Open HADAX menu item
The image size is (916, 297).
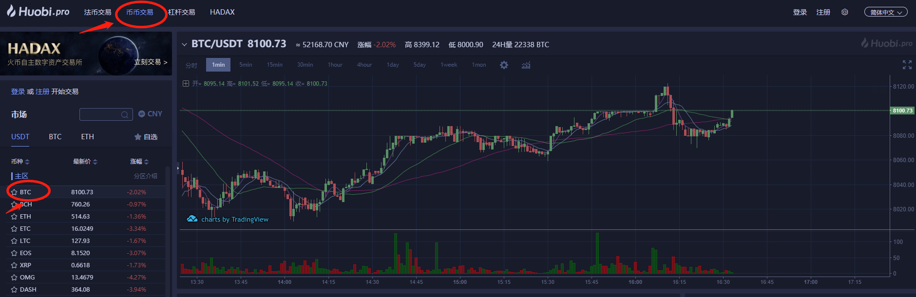(222, 12)
